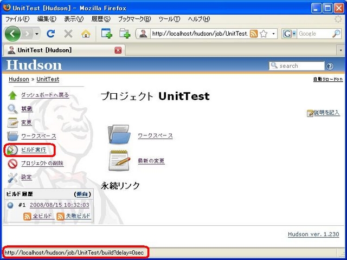Click the Hudson site identity favicon
This screenshot has width=347, height=260.
pos(143,34)
